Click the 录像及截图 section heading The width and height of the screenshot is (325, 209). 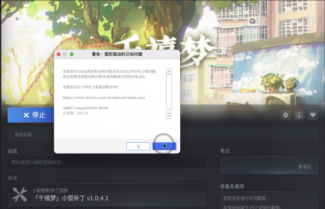(x=232, y=187)
